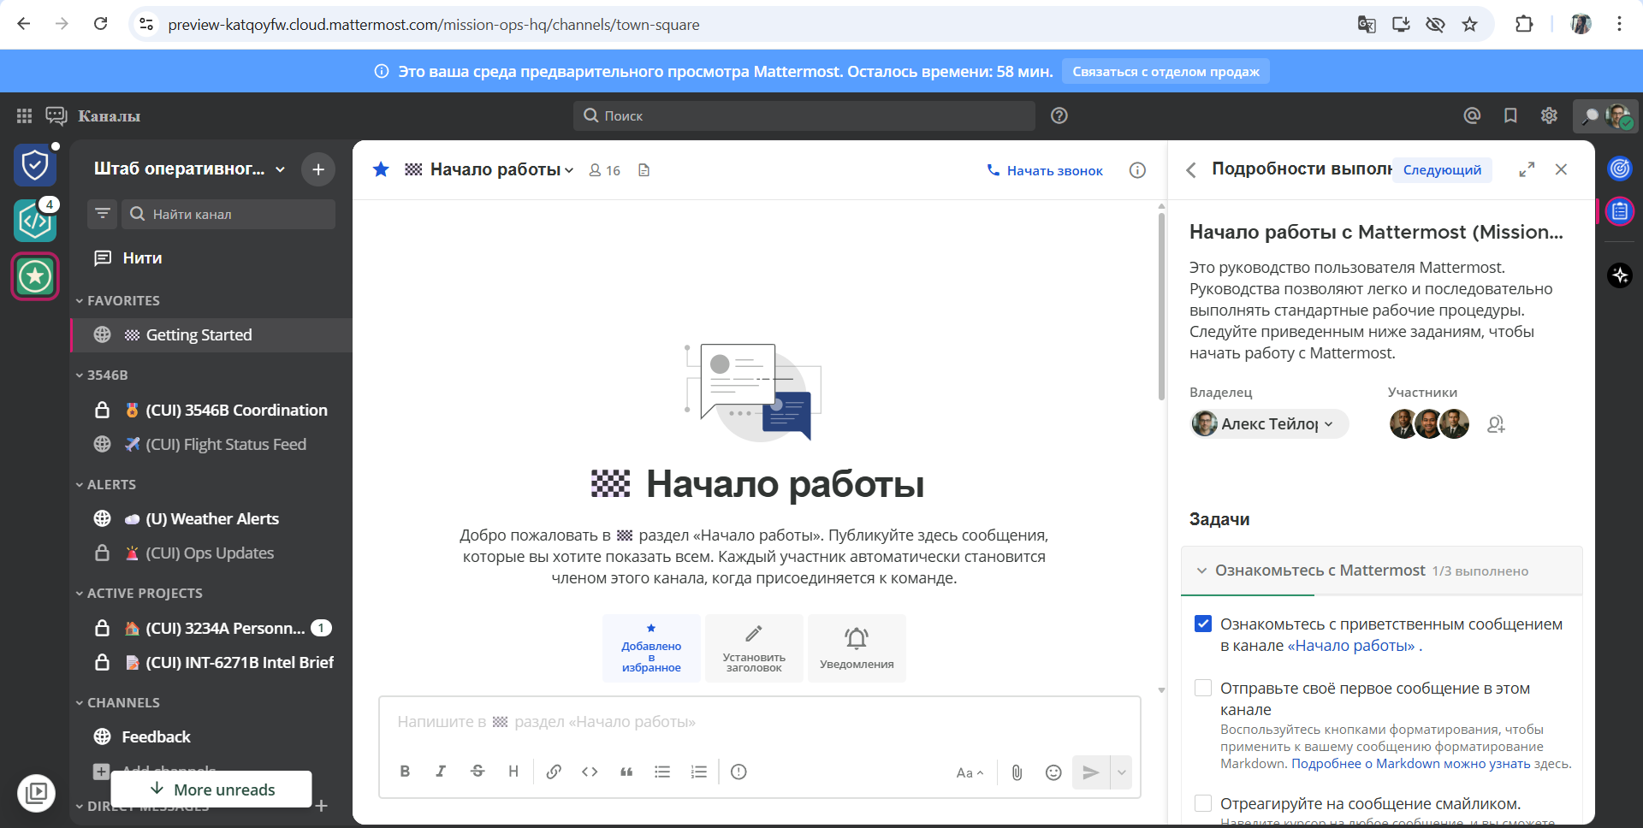The height and width of the screenshot is (828, 1643).
Task: Open saved messages bookmark panel
Action: click(x=1510, y=115)
